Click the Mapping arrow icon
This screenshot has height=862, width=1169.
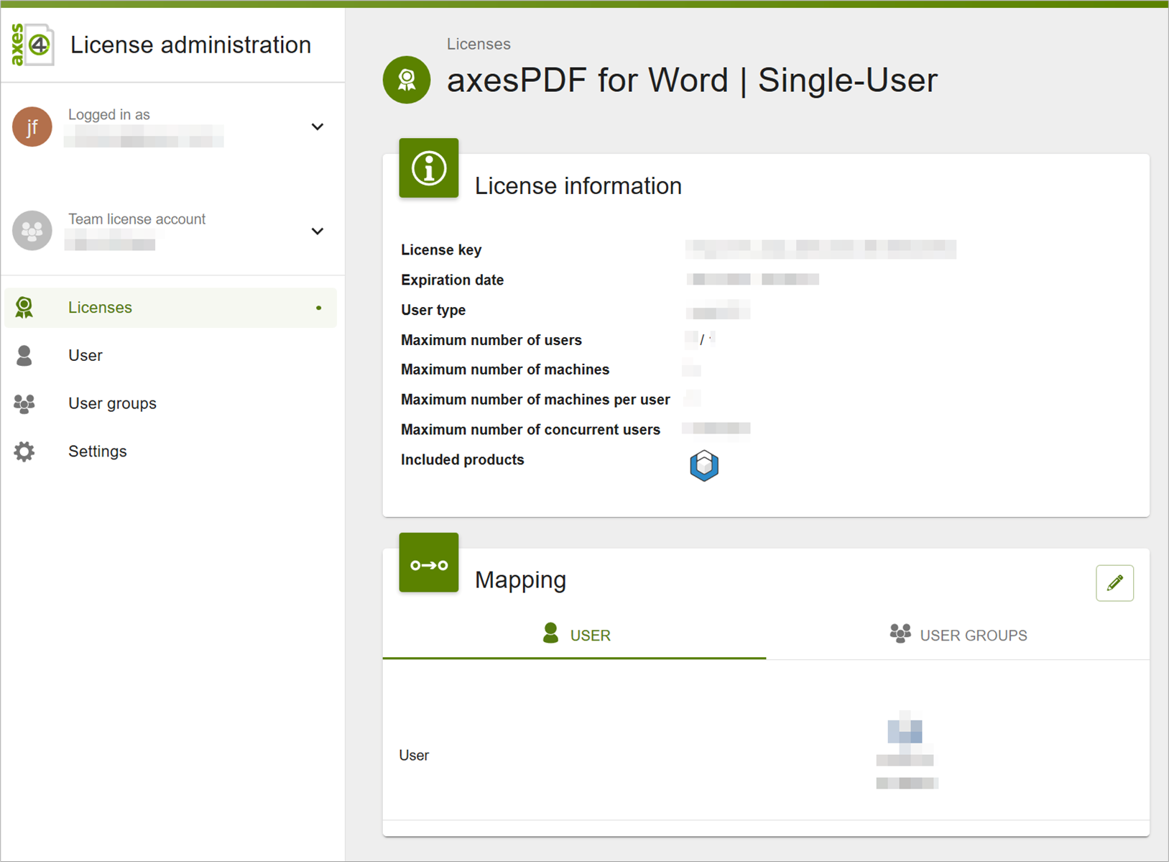pos(429,563)
